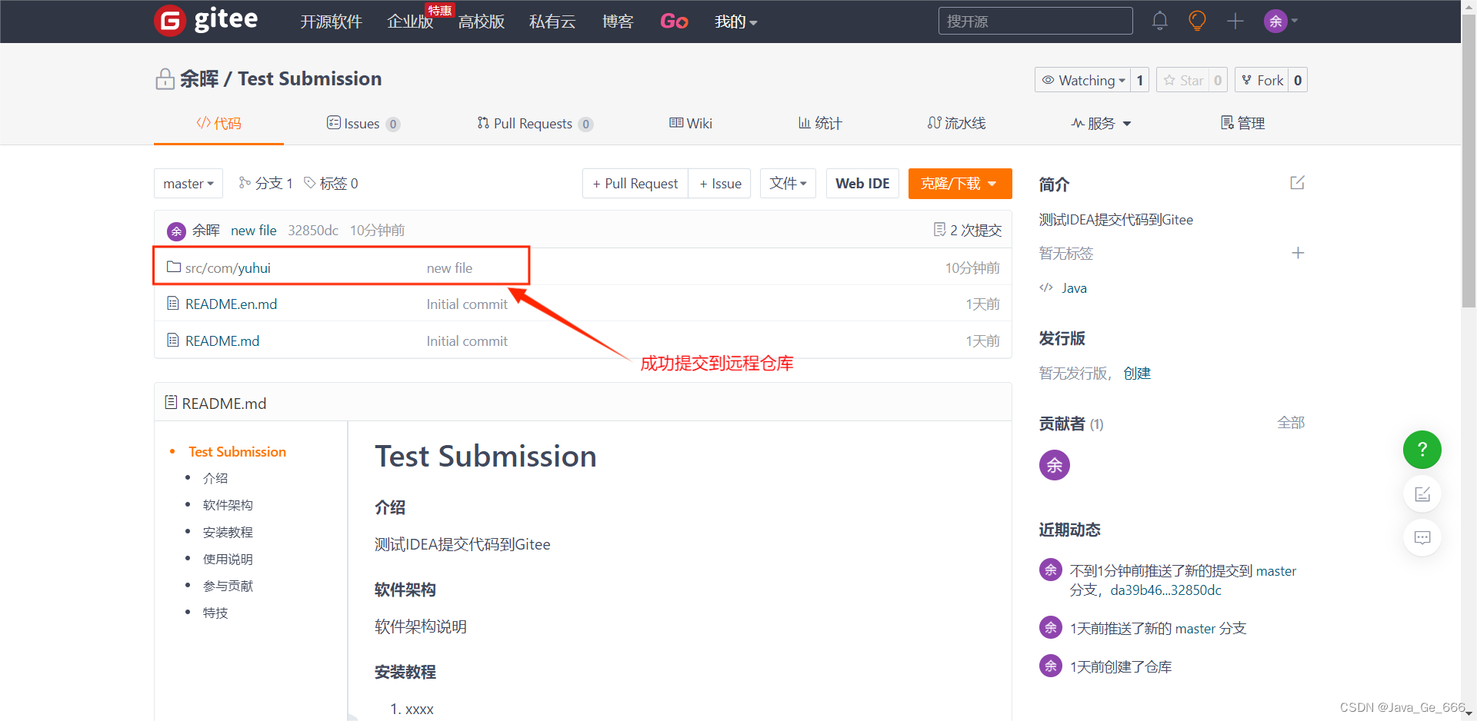Viewport: 1477px width, 721px height.
Task: Click Test Submission in the README outline
Action: (x=237, y=452)
